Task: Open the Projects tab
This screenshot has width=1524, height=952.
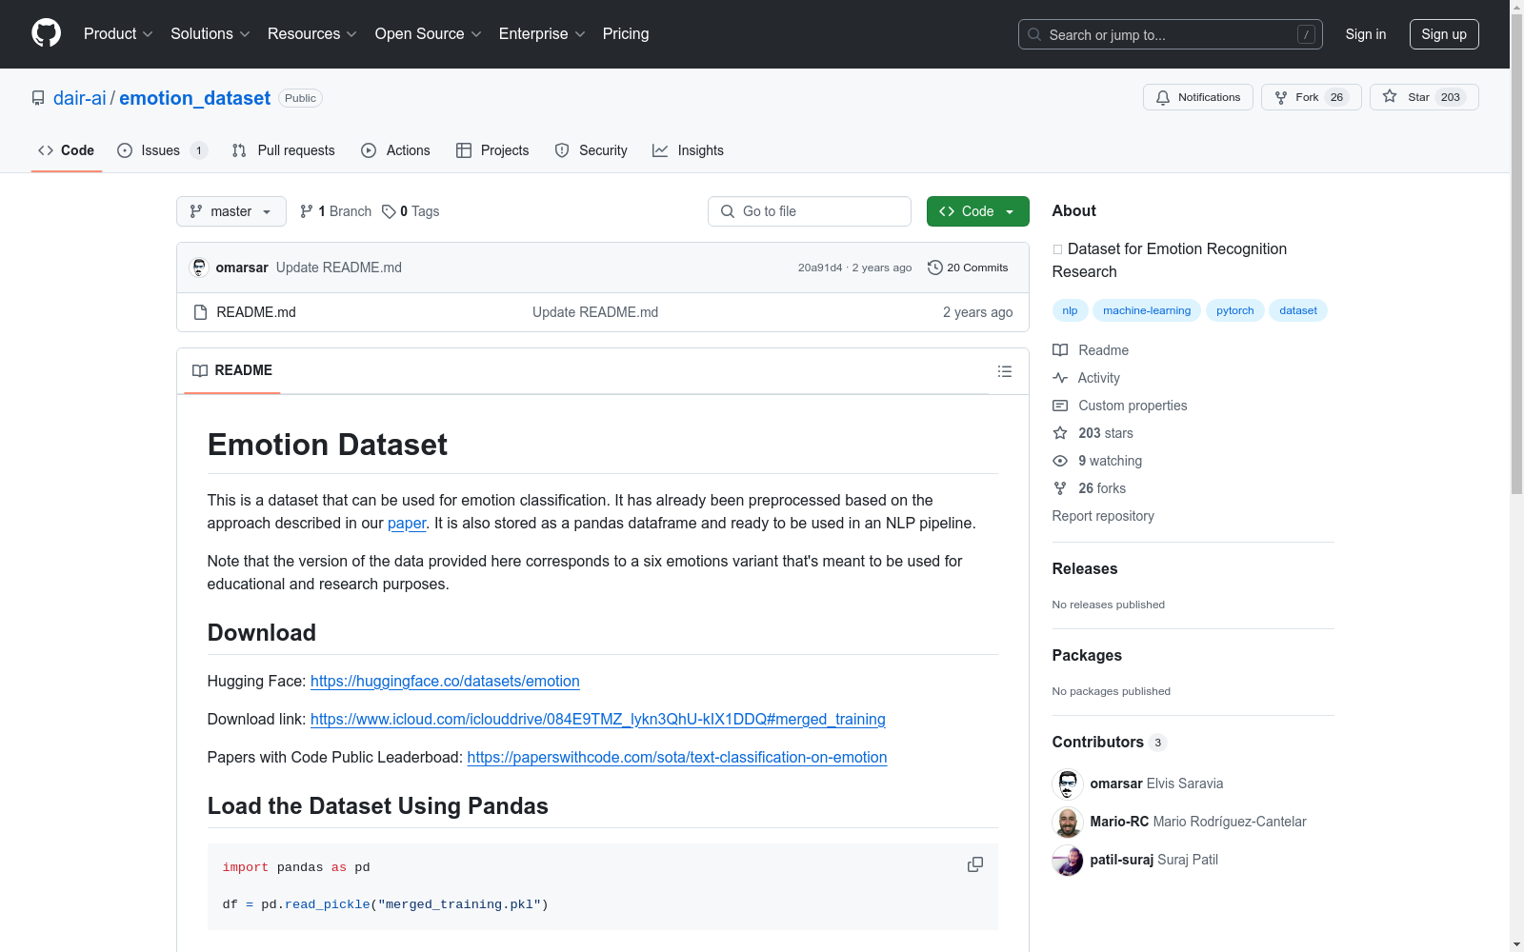Action: coord(492,150)
